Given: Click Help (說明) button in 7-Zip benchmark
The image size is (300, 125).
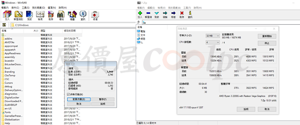Looking at the screenshot, I should point(246,109).
